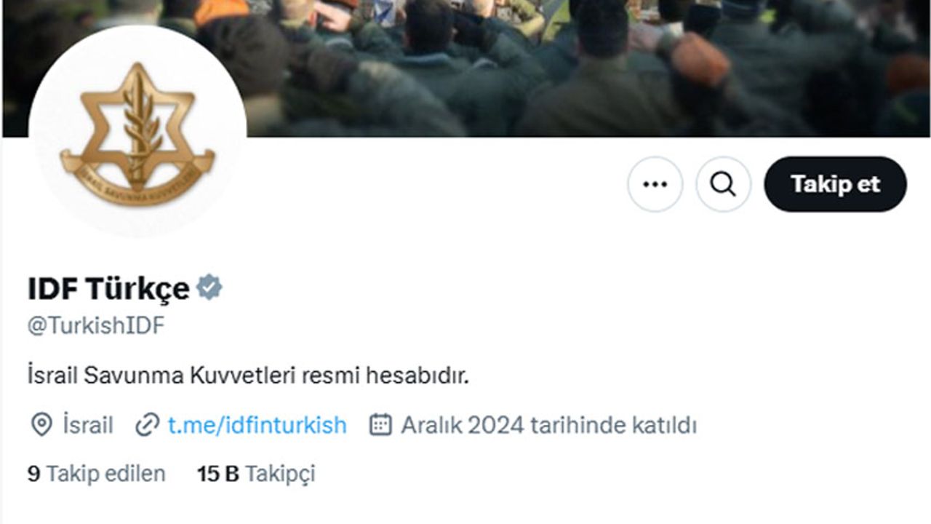Click the blue verified checkmark badge

tap(209, 287)
